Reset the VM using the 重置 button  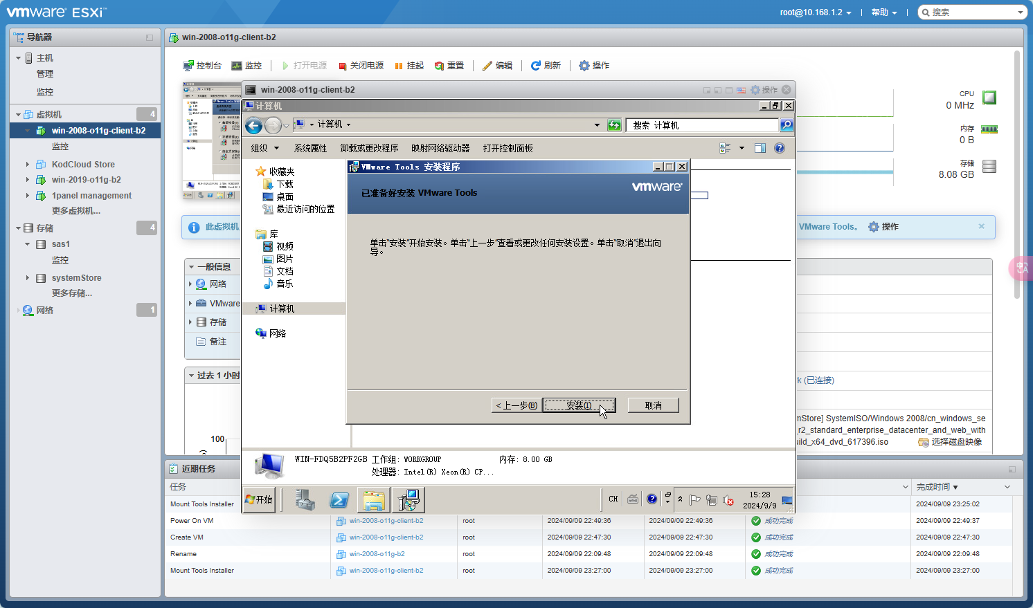pos(449,66)
